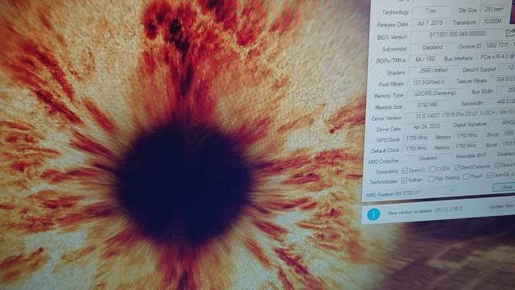This screenshot has width=515, height=290.
Task: Click the Default Clock field 1755 MHz
Action: pos(416,148)
